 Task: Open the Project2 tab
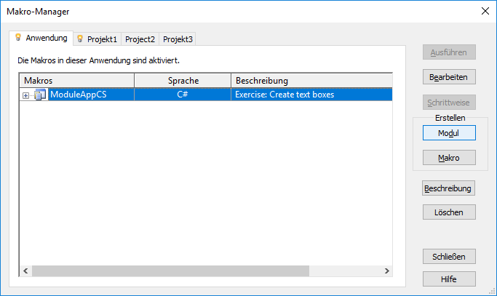(x=140, y=39)
